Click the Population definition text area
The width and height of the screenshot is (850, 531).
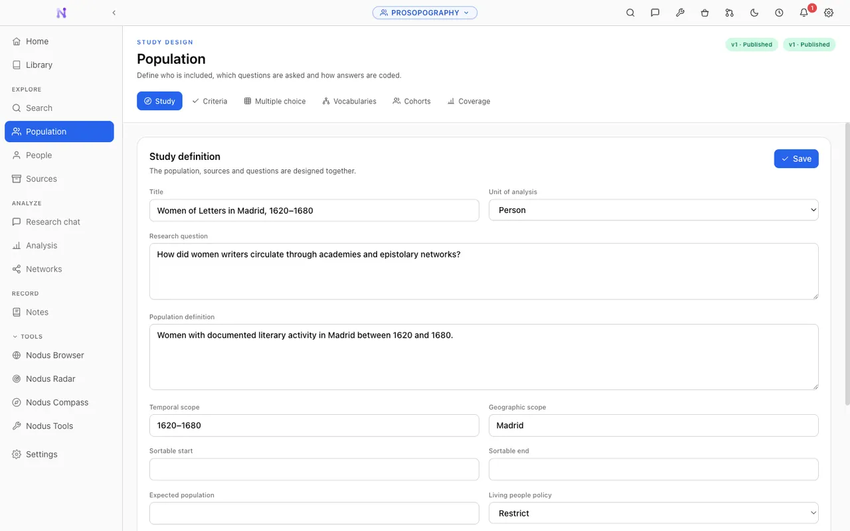(484, 357)
